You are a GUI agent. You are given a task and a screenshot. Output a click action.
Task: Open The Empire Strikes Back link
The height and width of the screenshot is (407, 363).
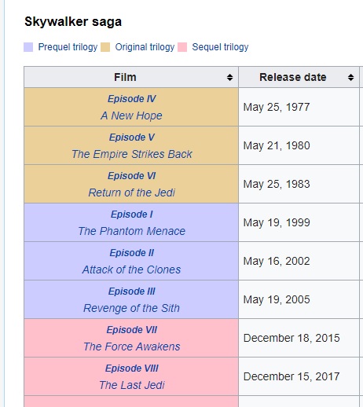pyautogui.click(x=132, y=154)
